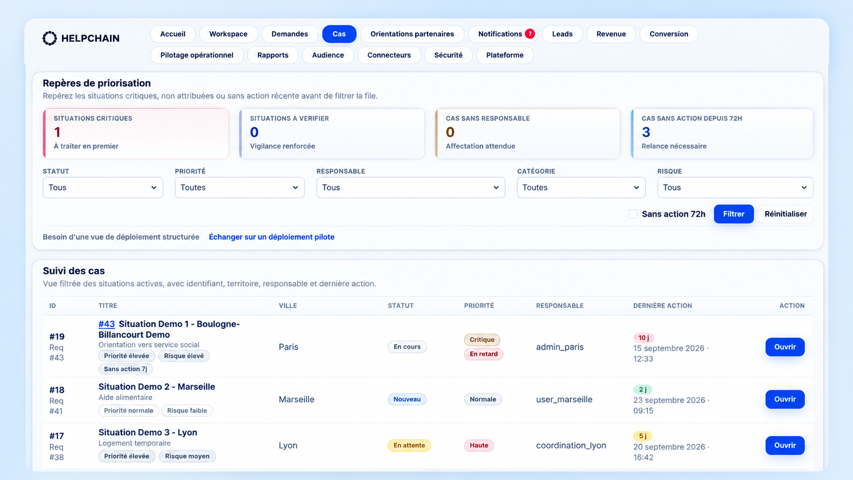
Task: Click the Sans action 7j tag
Action: (x=126, y=369)
